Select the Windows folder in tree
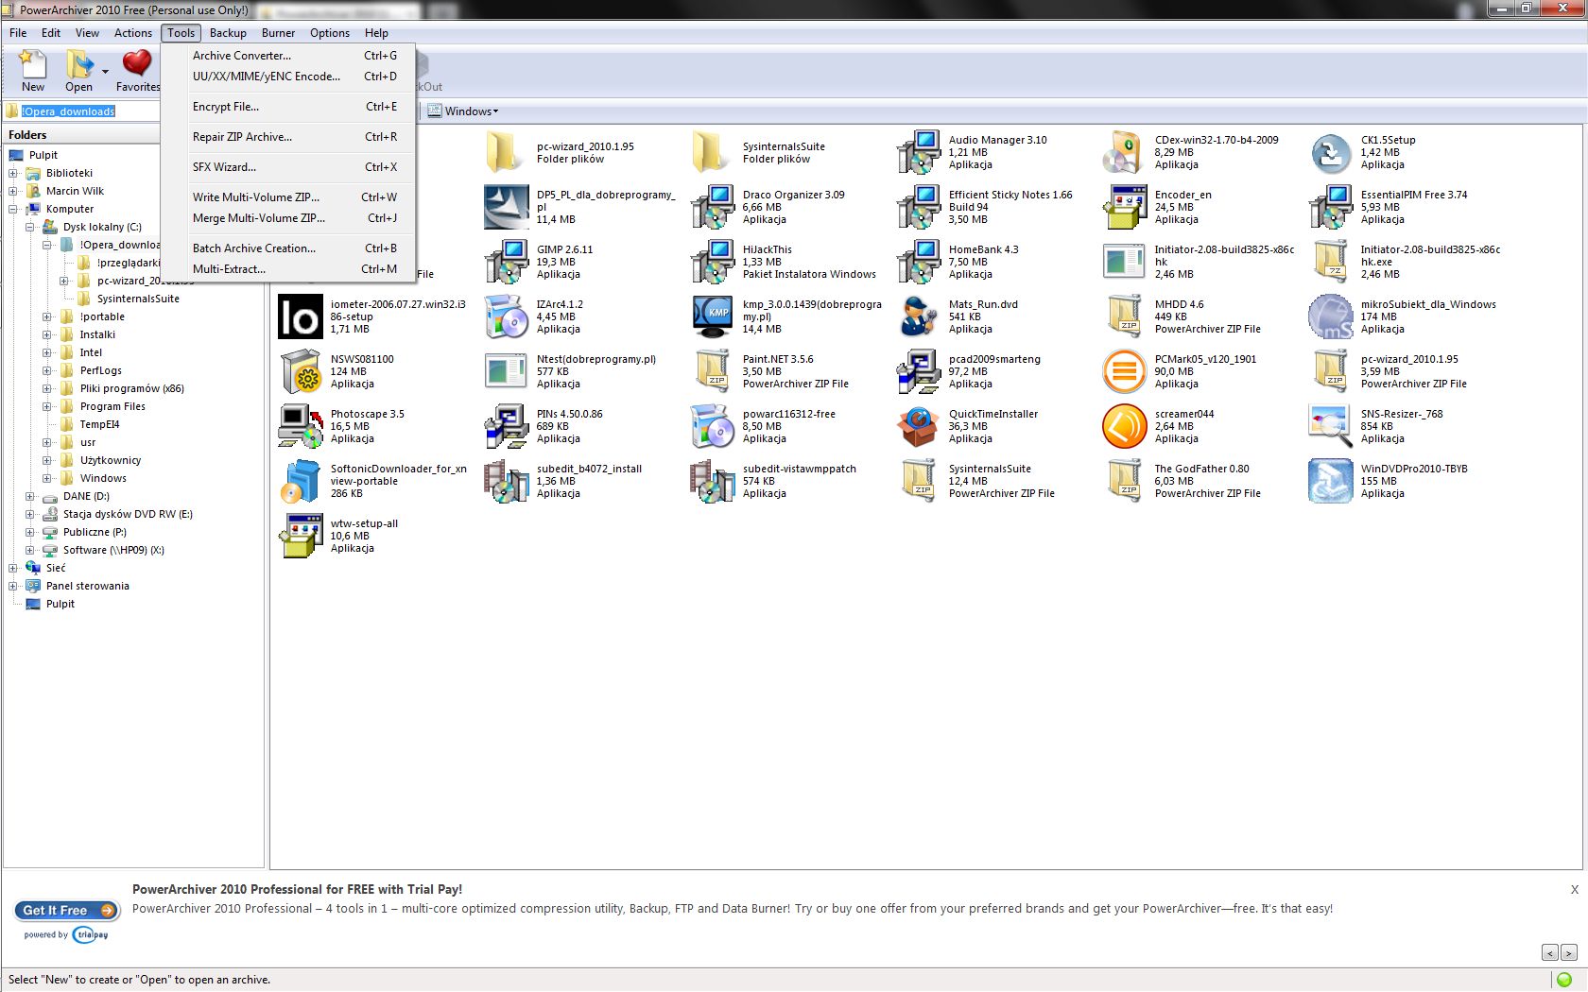The width and height of the screenshot is (1588, 992). coord(103,478)
